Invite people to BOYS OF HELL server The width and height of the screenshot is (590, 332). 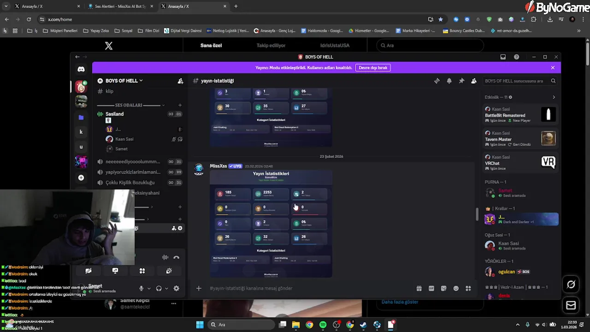(x=180, y=81)
